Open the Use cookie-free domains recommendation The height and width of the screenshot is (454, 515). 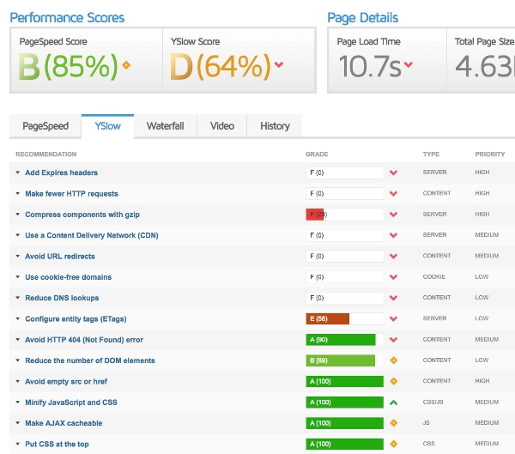tap(69, 277)
